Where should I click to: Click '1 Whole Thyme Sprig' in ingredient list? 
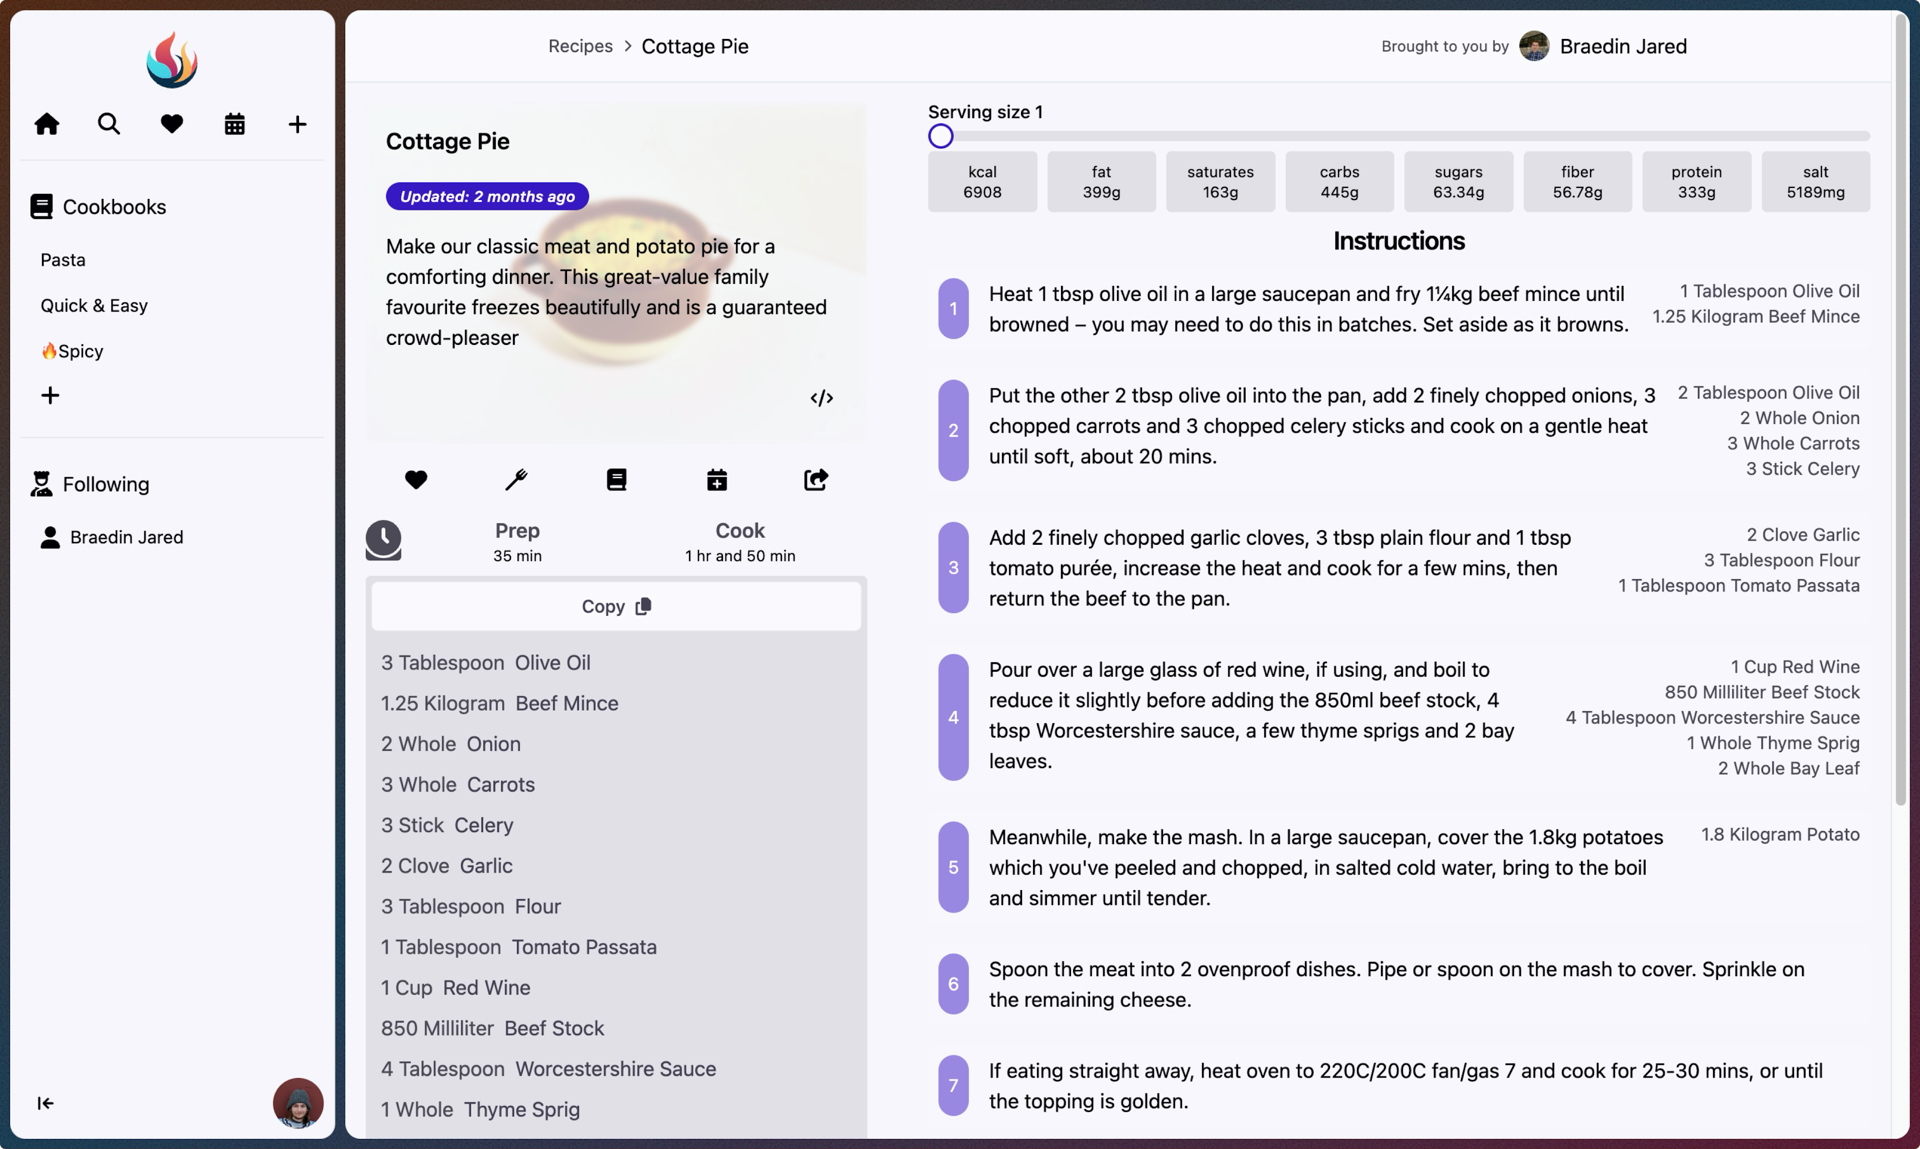(x=480, y=1110)
